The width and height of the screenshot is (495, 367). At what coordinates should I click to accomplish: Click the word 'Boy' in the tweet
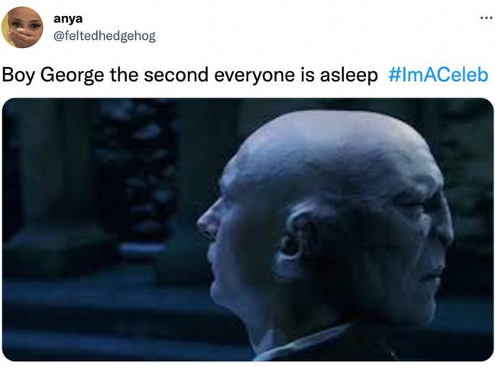18,76
